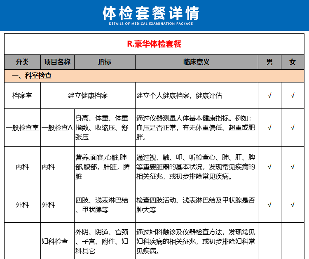The width and height of the screenshot is (309, 259).
Task: Click the 妇科检查 project name cell
Action: [55, 241]
